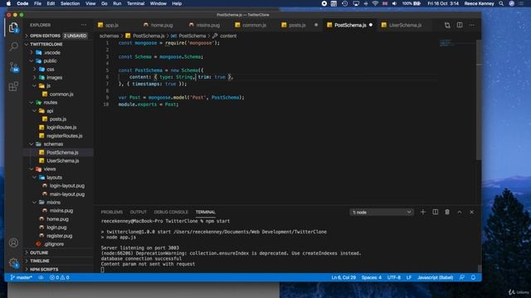The image size is (531, 298).
Task: Expand the NPM Scripts section
Action: (58, 269)
